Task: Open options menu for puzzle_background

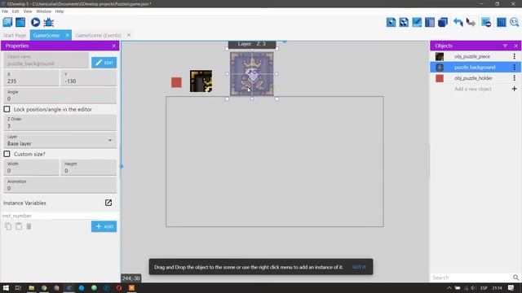Action: coord(515,67)
